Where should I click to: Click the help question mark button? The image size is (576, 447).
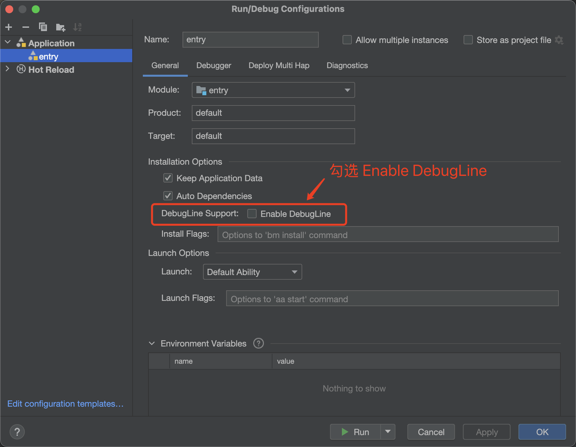tap(17, 432)
